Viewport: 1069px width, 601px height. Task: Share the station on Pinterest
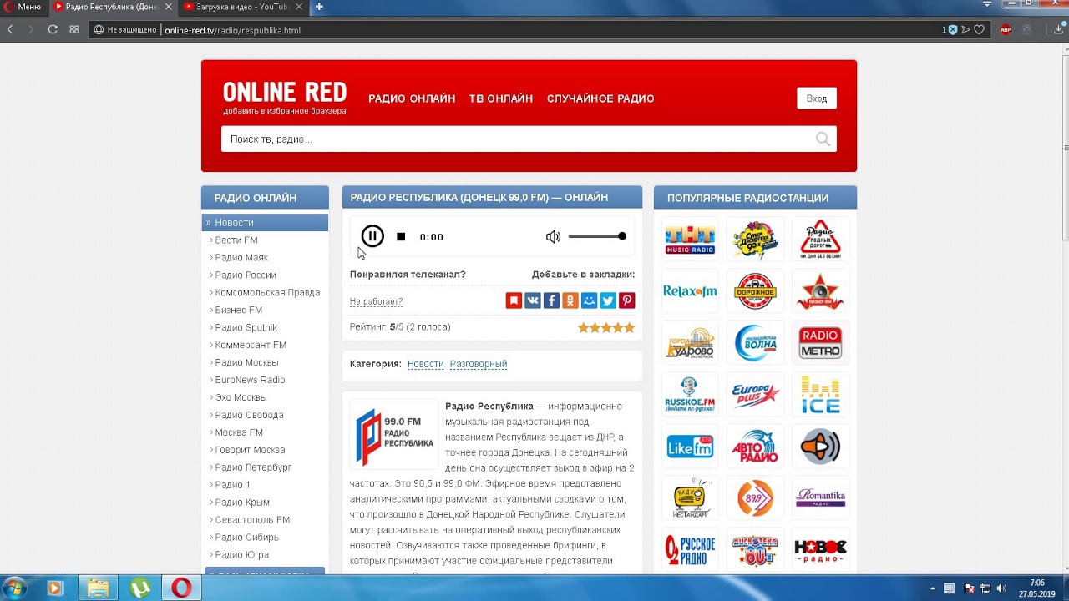click(x=627, y=300)
